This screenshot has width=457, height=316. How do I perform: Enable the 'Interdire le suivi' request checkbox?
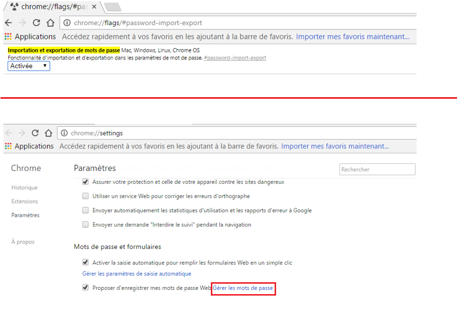85,224
